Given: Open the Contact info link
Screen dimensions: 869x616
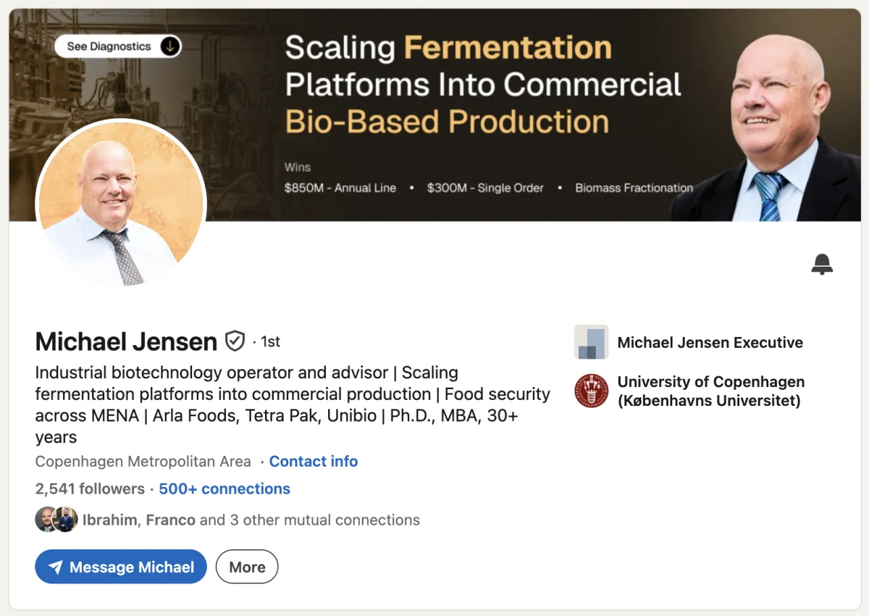Looking at the screenshot, I should point(314,462).
